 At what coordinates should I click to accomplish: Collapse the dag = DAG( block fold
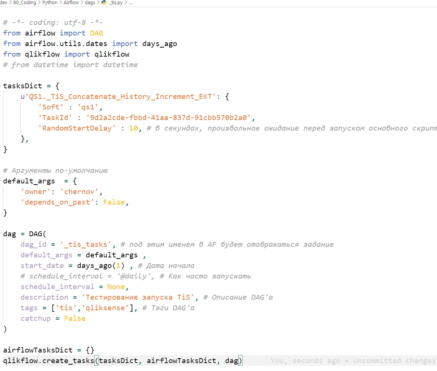coord(1,234)
